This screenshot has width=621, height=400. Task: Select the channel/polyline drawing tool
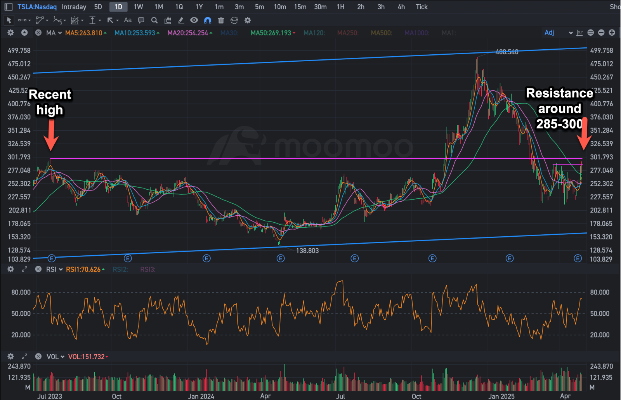(40, 20)
